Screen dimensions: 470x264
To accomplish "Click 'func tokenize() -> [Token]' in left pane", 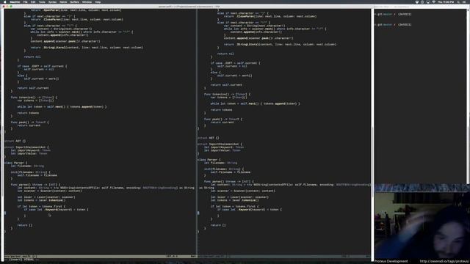I will [34, 98].
